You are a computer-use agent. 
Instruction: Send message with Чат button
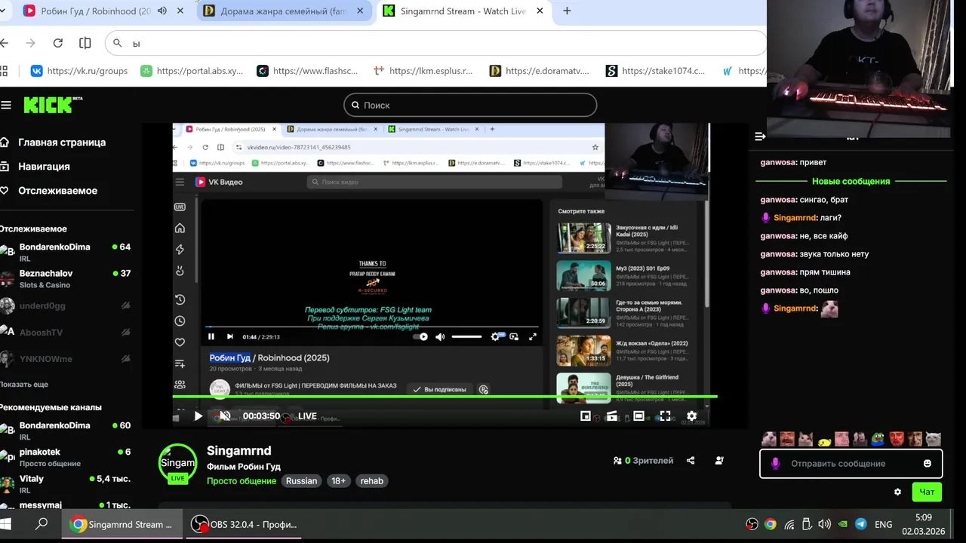[x=927, y=492]
